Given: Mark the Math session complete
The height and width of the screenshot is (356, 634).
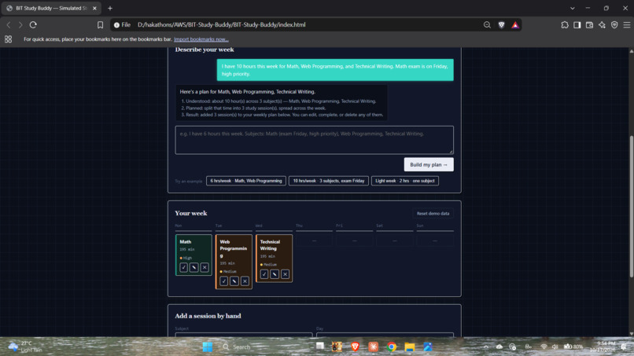Looking at the screenshot, I should pos(183,267).
